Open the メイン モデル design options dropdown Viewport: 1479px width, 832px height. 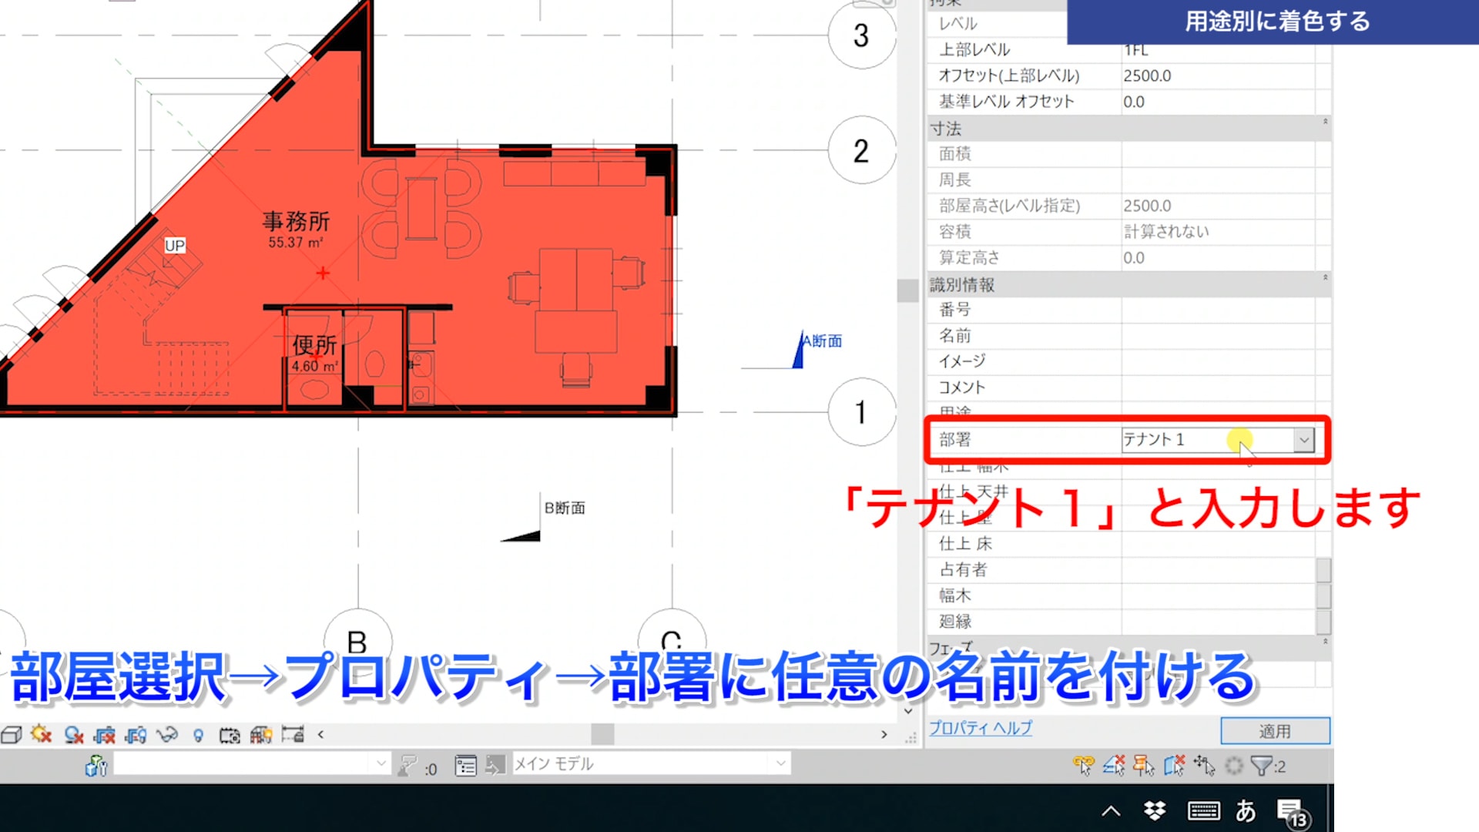tap(780, 763)
